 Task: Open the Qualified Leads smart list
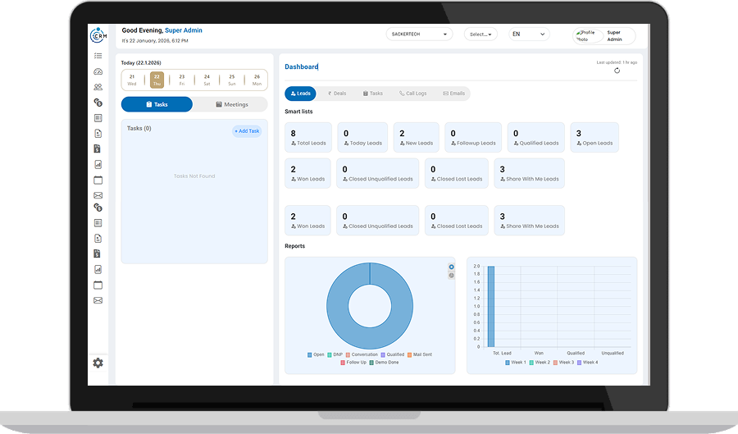[536, 138]
